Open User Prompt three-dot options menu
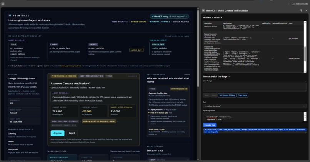Screen dimensions: 310x162 (305, 81)
